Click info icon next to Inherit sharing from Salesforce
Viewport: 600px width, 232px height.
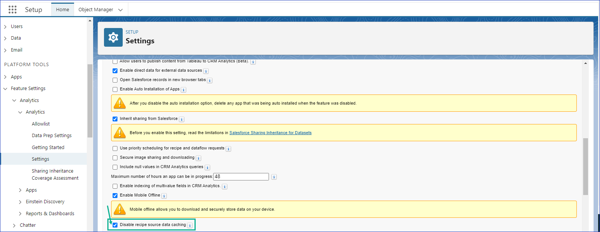coord(181,120)
